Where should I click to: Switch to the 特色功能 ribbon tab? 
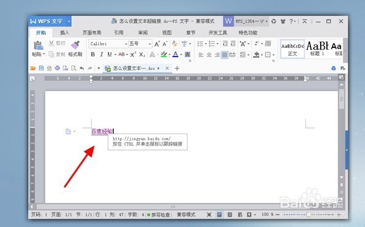tap(248, 33)
